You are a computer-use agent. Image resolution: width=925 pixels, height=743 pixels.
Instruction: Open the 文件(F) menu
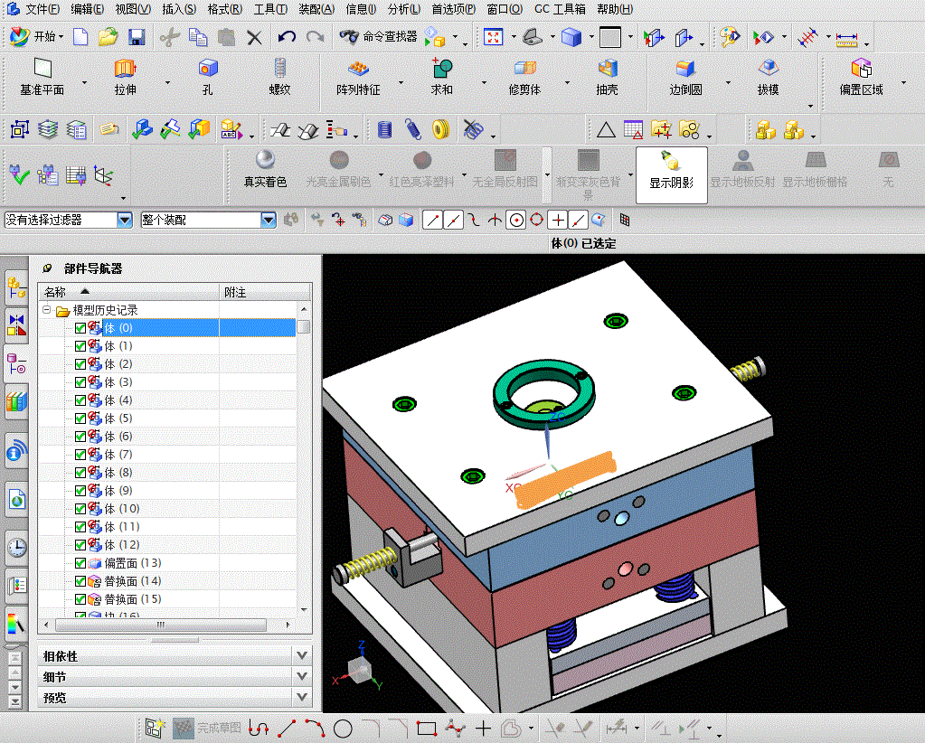pyautogui.click(x=42, y=9)
